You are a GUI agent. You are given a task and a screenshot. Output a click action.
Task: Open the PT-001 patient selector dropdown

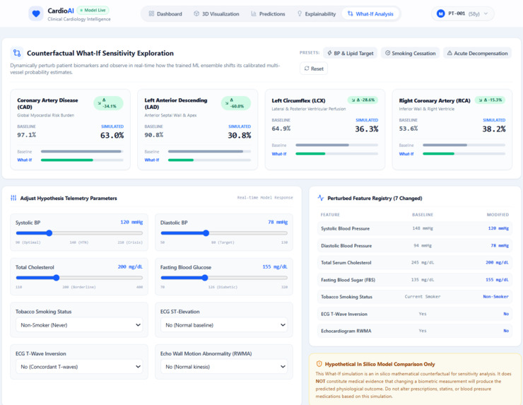(463, 13)
